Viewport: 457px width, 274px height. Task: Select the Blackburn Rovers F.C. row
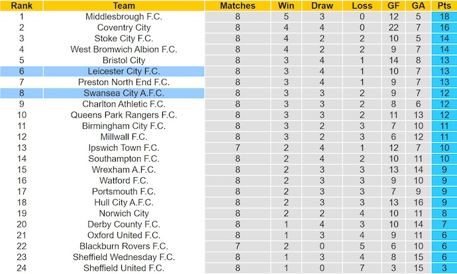click(x=124, y=246)
